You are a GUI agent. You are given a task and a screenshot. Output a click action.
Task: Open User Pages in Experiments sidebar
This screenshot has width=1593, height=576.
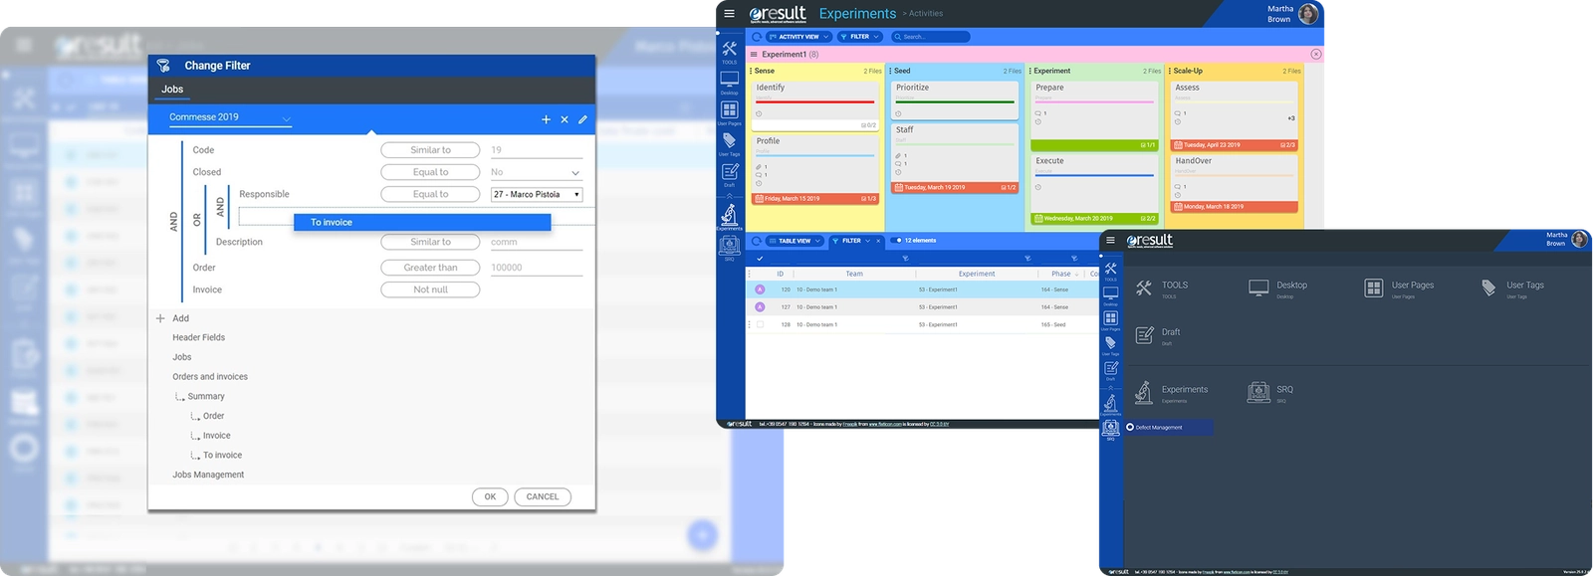pos(730,111)
